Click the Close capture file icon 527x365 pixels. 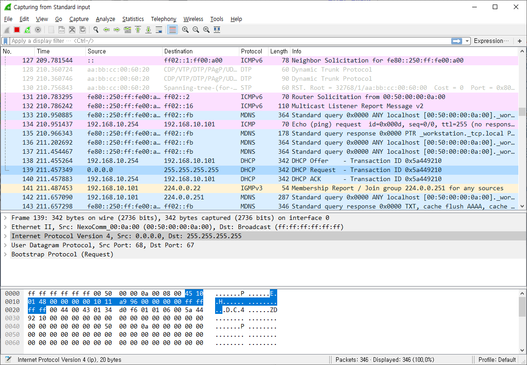72,30
